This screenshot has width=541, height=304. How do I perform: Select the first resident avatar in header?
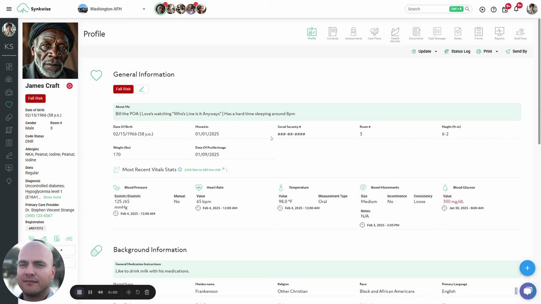(x=160, y=9)
